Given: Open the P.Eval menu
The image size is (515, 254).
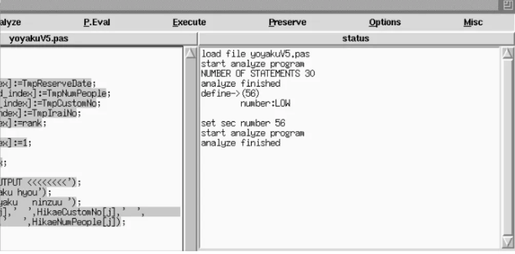Looking at the screenshot, I should [96, 23].
